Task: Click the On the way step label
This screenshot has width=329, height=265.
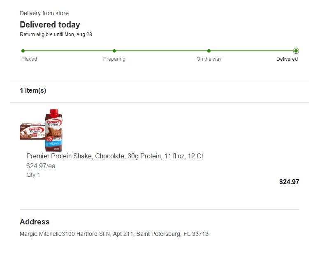Action: click(x=209, y=59)
